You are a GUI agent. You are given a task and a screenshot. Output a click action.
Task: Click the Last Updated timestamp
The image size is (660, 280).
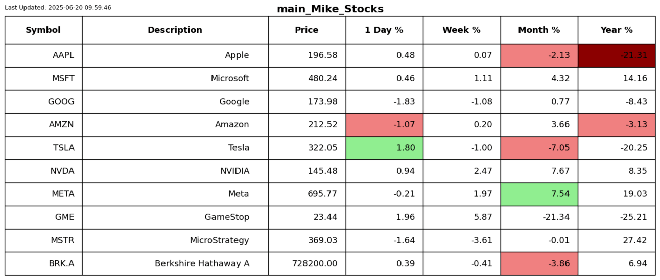click(58, 8)
